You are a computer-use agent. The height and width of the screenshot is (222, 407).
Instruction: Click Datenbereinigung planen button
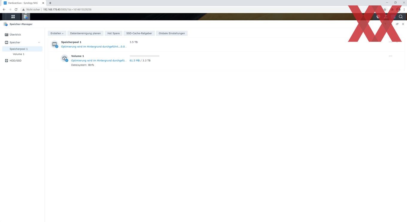[x=85, y=33]
